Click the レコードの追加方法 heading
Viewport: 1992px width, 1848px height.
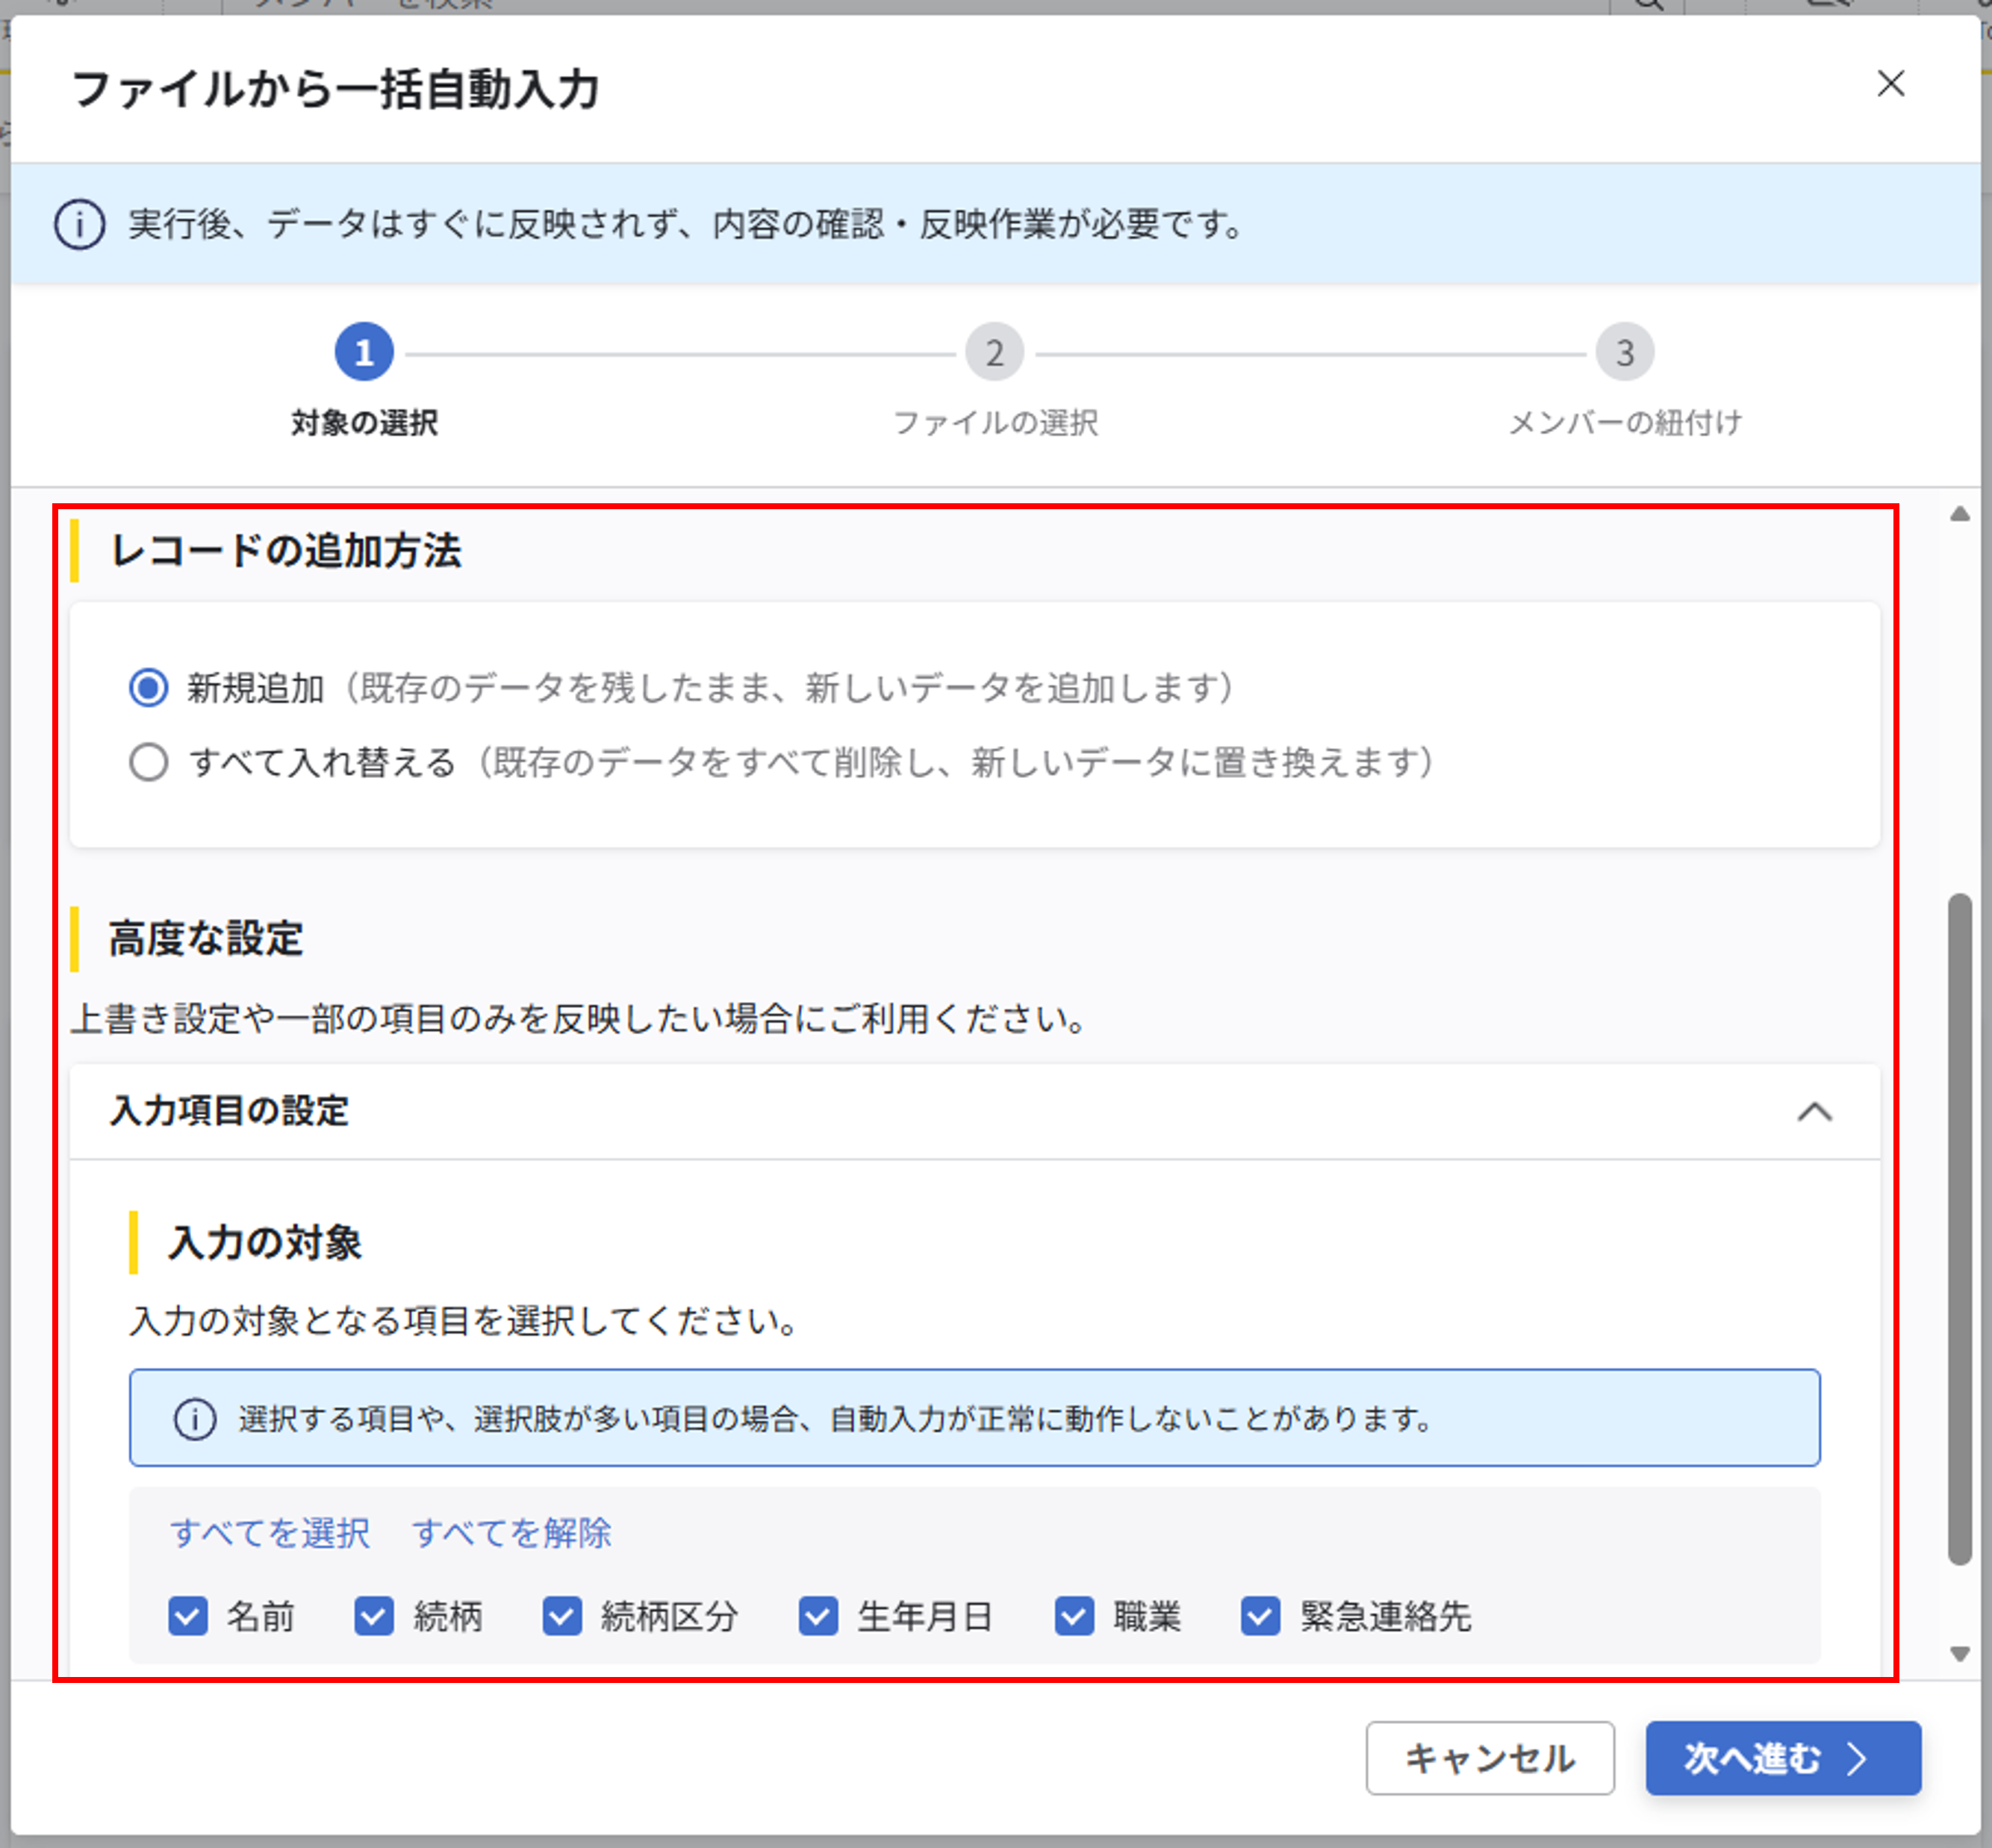(286, 551)
